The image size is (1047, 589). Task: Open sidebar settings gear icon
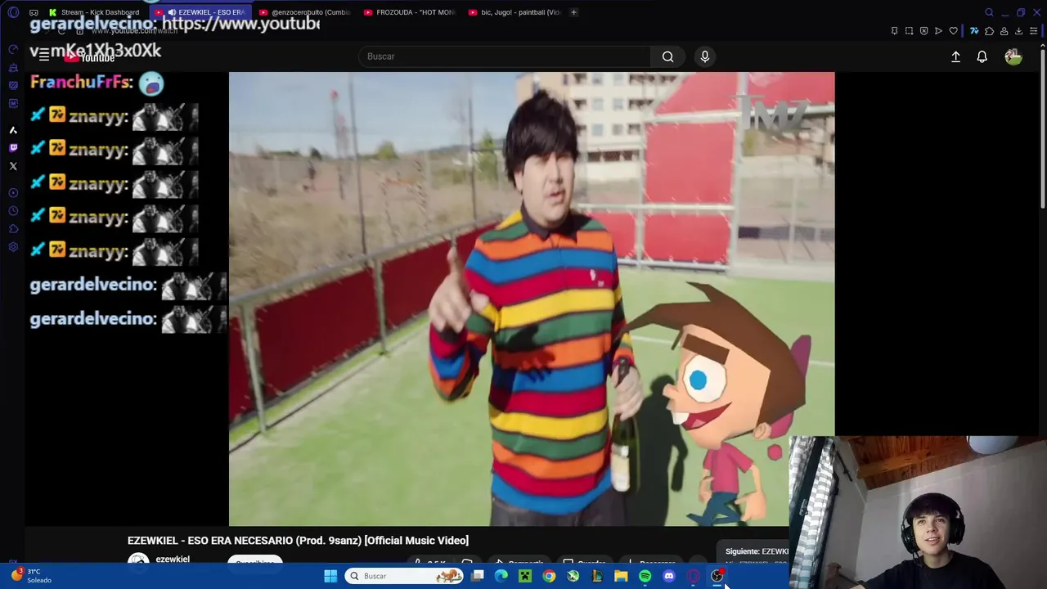(13, 247)
